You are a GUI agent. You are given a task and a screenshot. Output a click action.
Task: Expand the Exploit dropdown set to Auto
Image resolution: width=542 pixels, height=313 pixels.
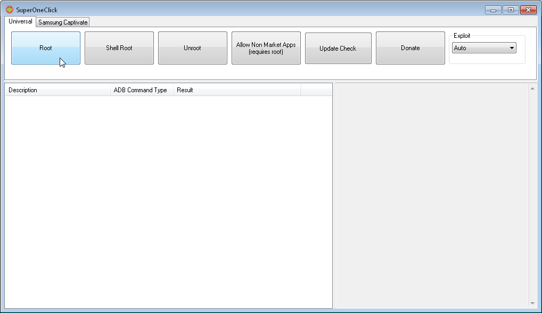484,48
